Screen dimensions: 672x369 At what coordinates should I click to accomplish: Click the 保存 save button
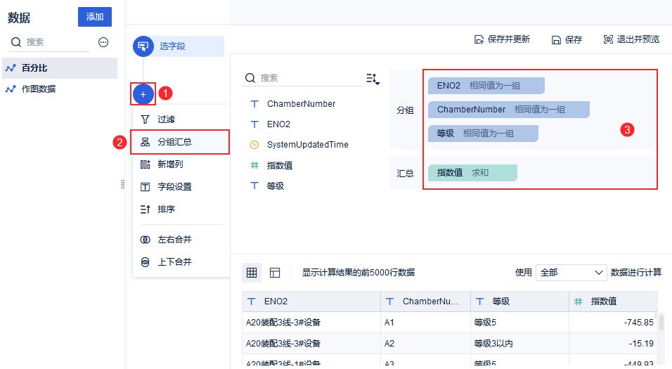[567, 39]
